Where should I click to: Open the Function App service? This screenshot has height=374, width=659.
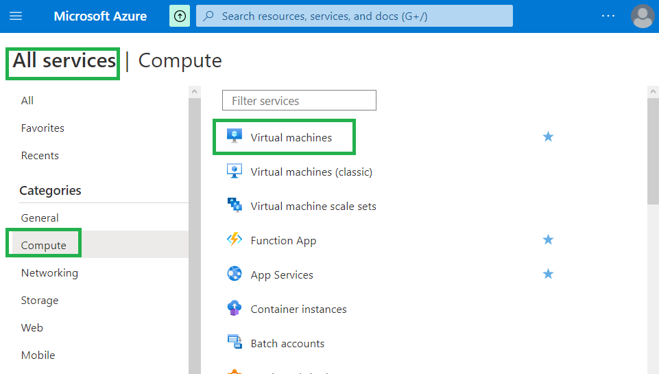[283, 241]
